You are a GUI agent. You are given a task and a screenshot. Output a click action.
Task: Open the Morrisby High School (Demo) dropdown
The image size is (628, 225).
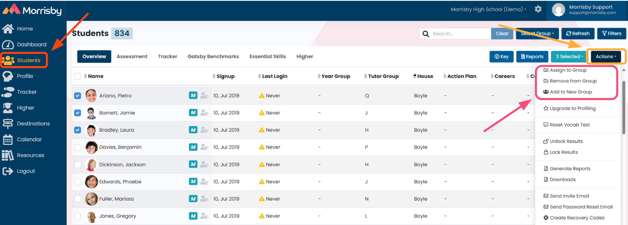coord(488,9)
